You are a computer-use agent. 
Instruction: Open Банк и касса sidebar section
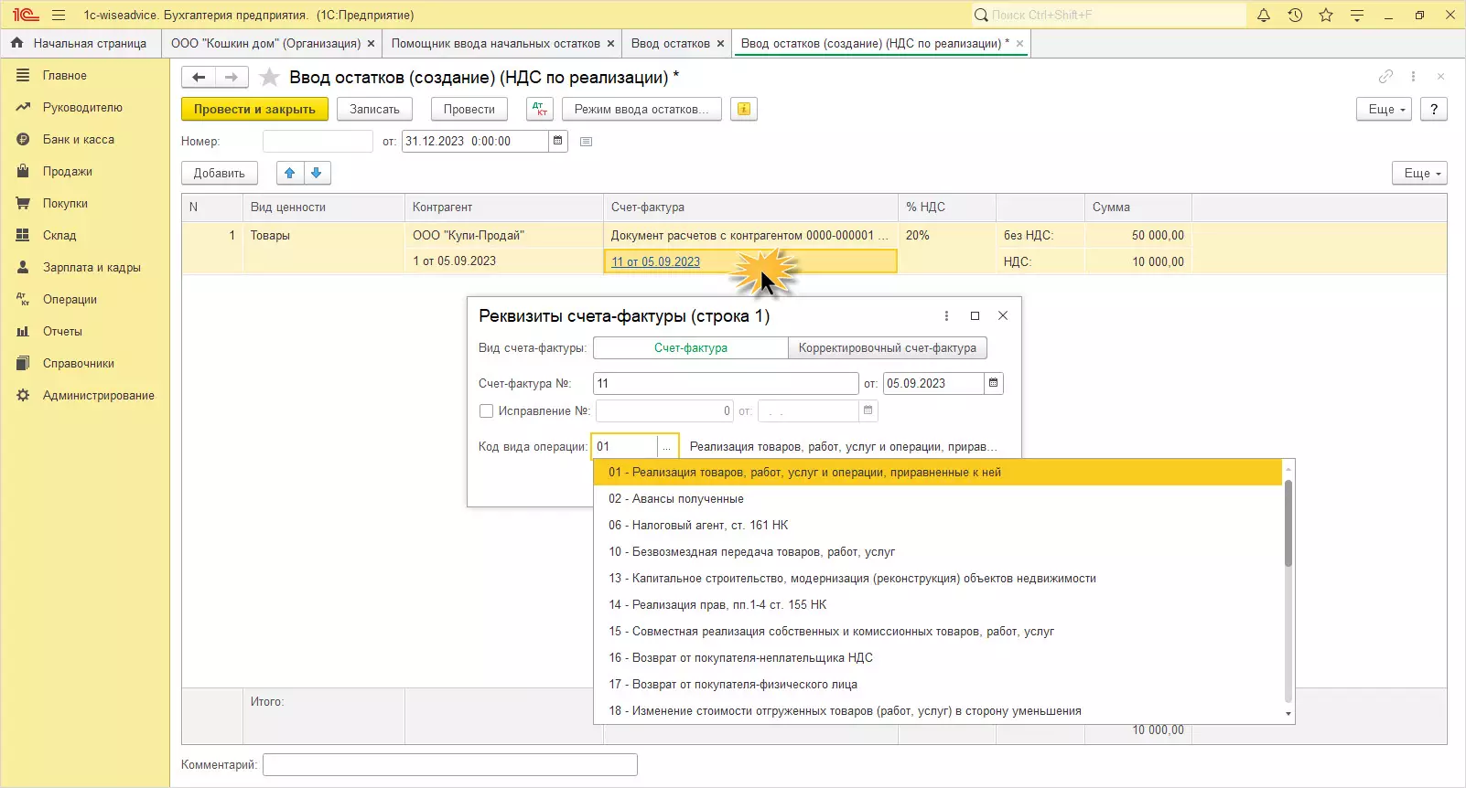click(79, 140)
